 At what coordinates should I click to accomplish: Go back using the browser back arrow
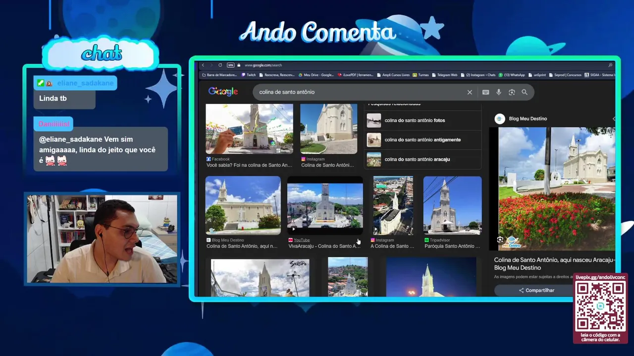203,65
